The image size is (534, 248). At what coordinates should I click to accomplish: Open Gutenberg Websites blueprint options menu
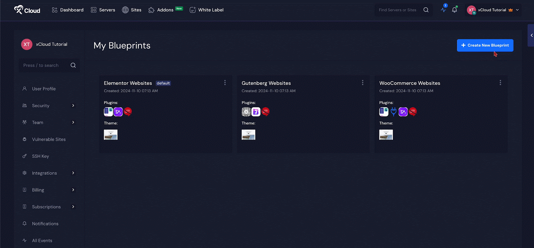[x=362, y=83]
